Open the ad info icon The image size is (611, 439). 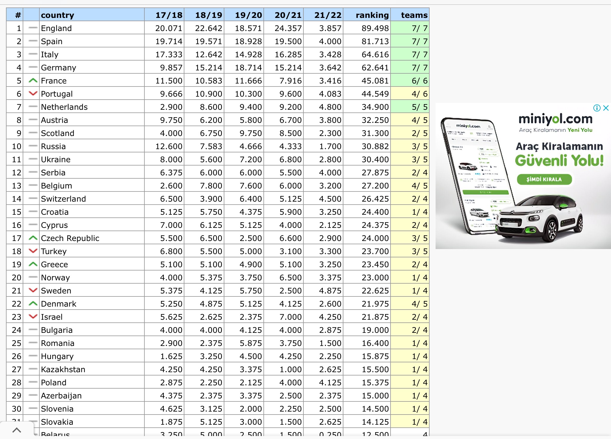[597, 108]
